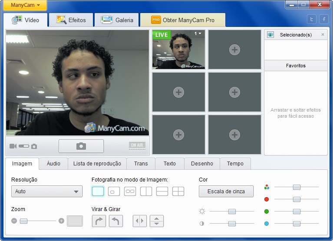Screen dimensions: 333x241
Task: Select photo mode small camera icon
Action: pyautogui.click(x=34, y=146)
